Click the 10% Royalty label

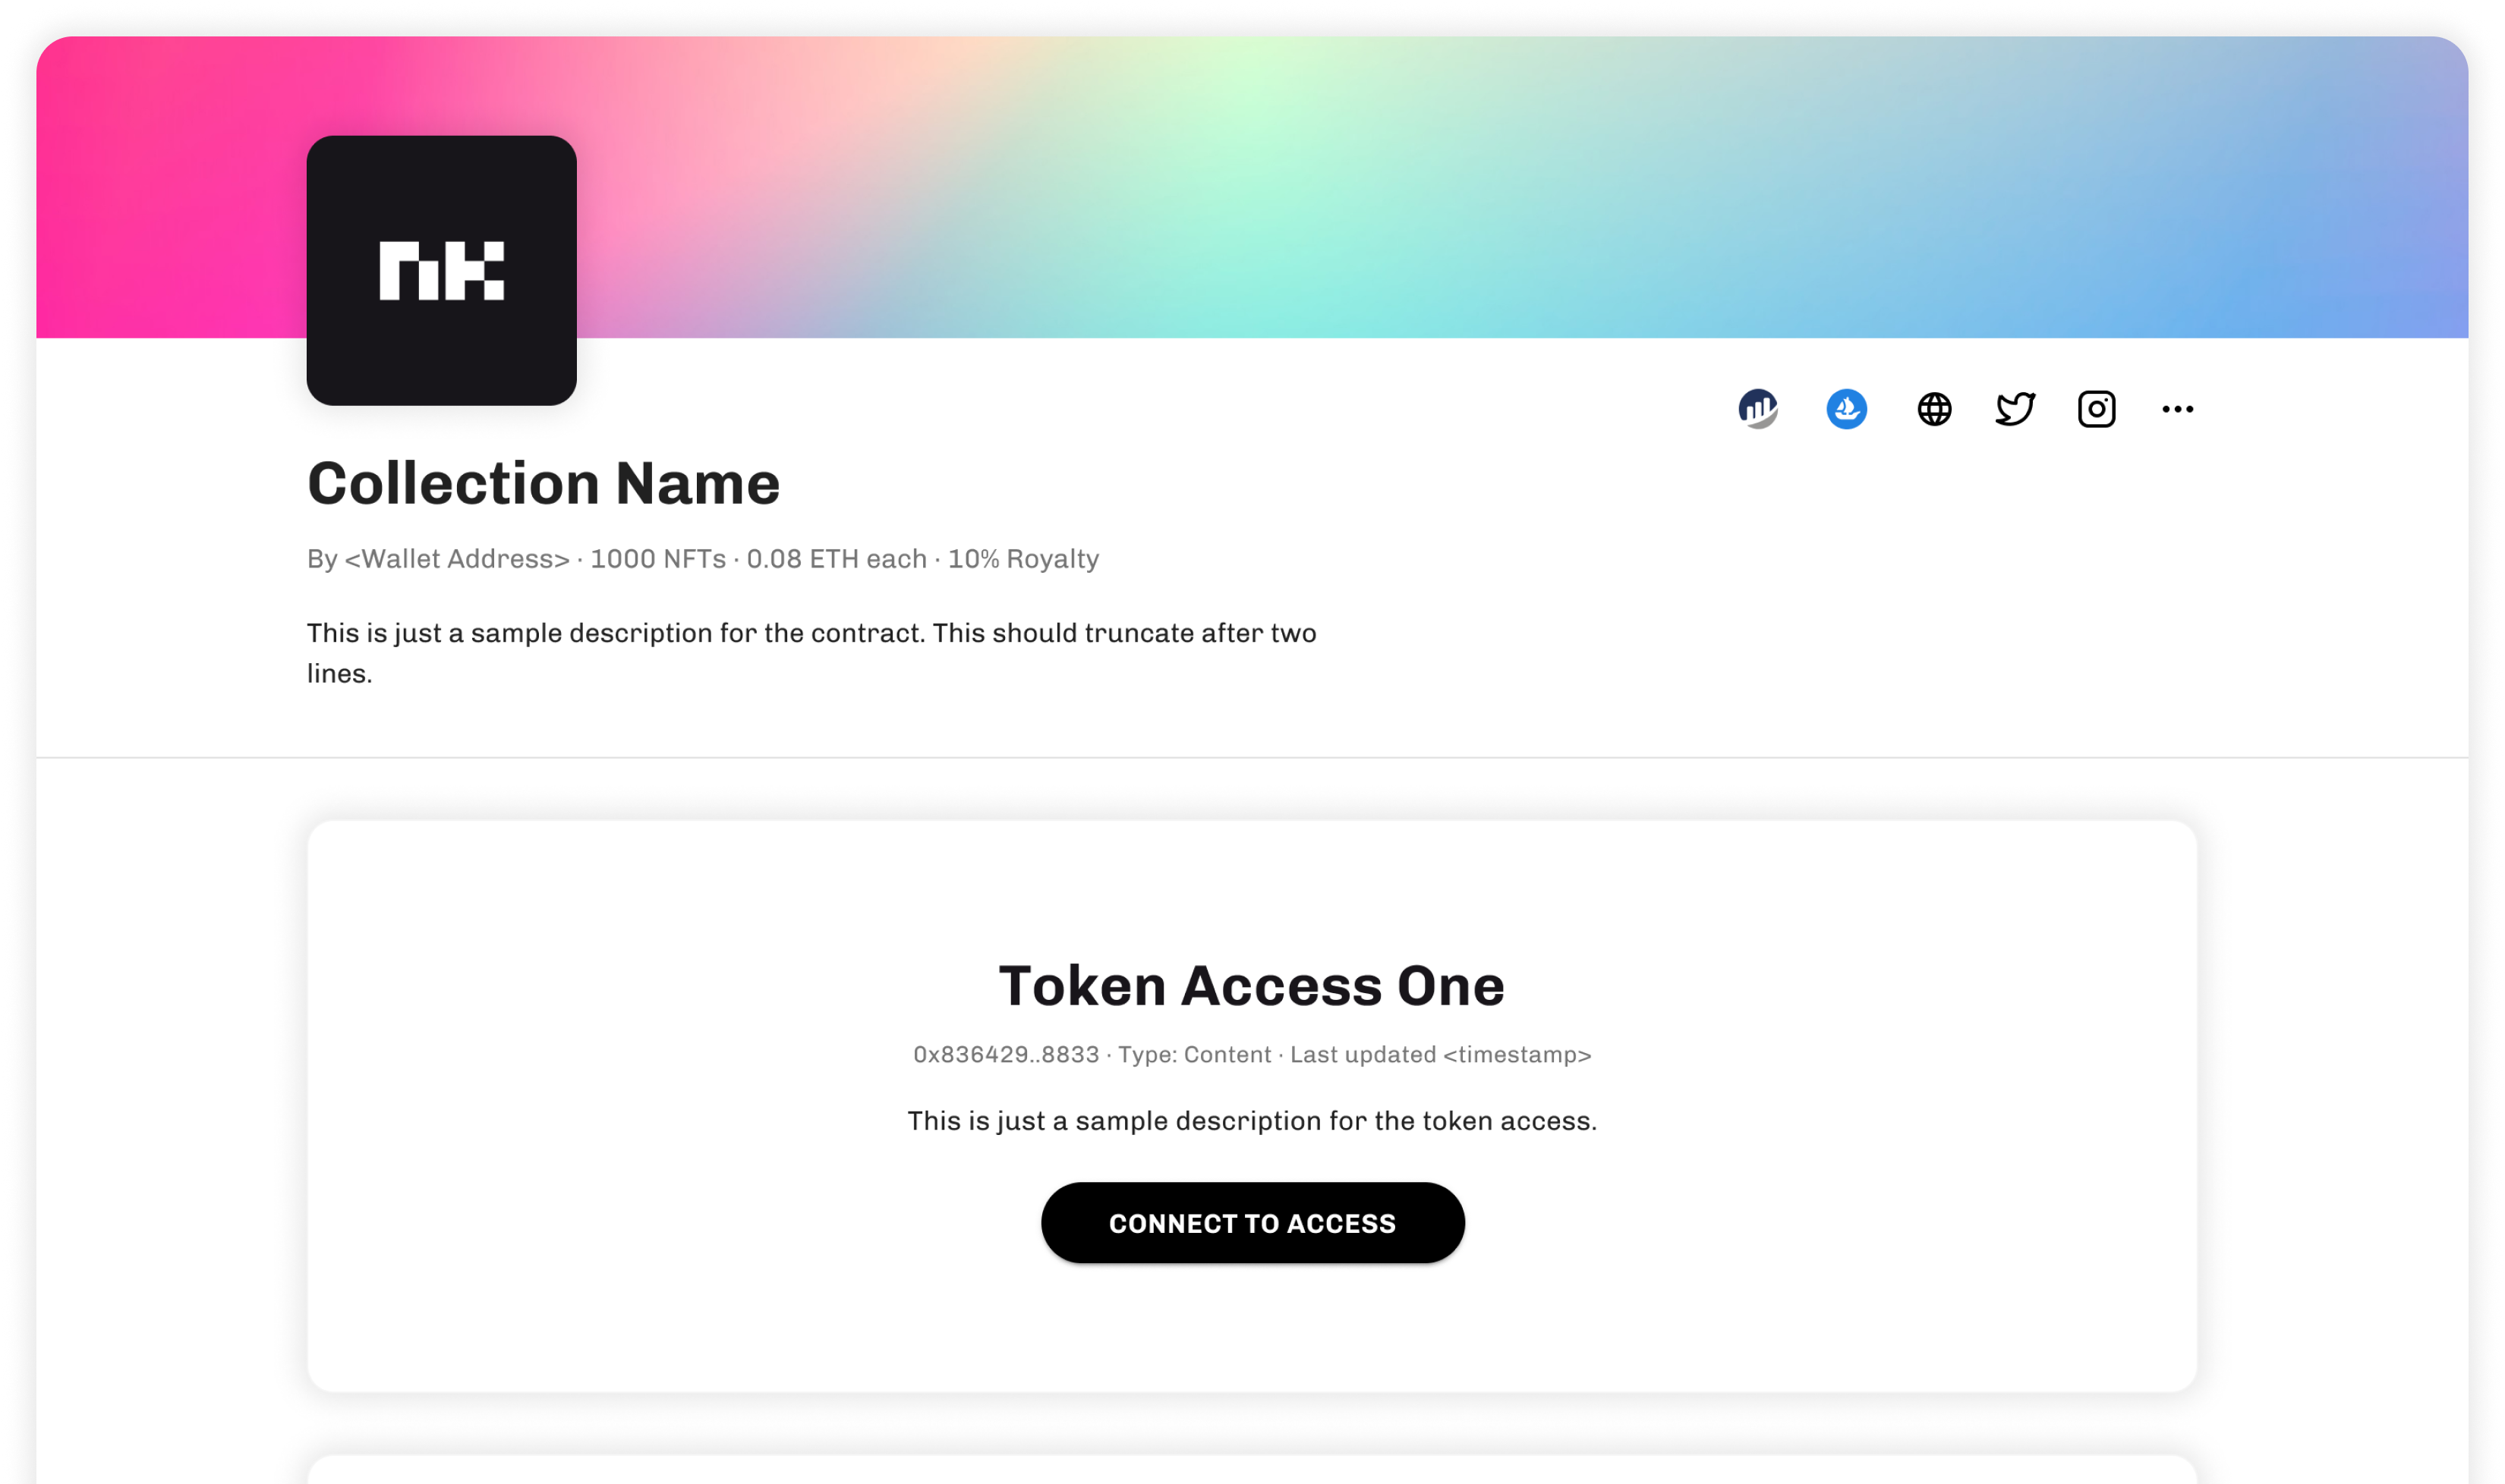coord(1022,558)
